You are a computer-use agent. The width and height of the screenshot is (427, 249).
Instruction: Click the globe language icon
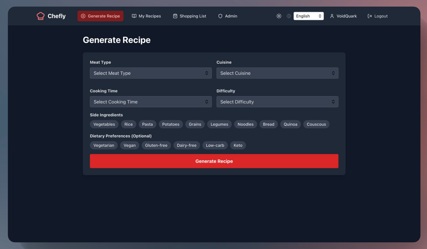pos(289,16)
